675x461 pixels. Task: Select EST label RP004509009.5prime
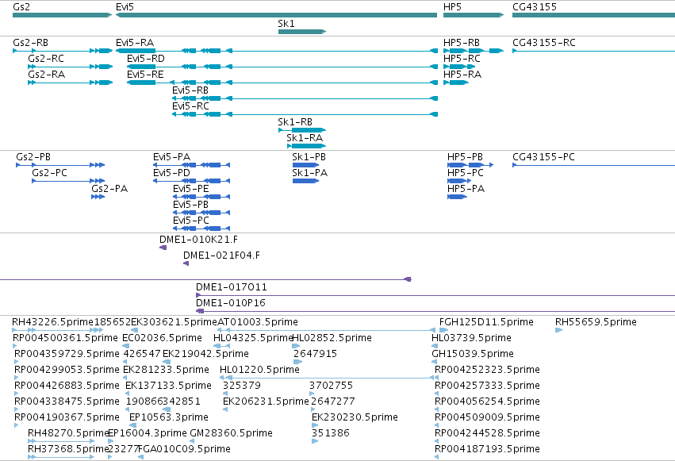pos(487,418)
